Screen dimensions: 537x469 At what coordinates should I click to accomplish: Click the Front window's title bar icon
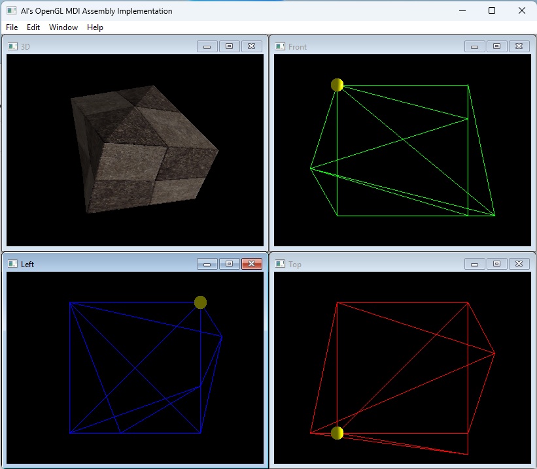(x=280, y=46)
